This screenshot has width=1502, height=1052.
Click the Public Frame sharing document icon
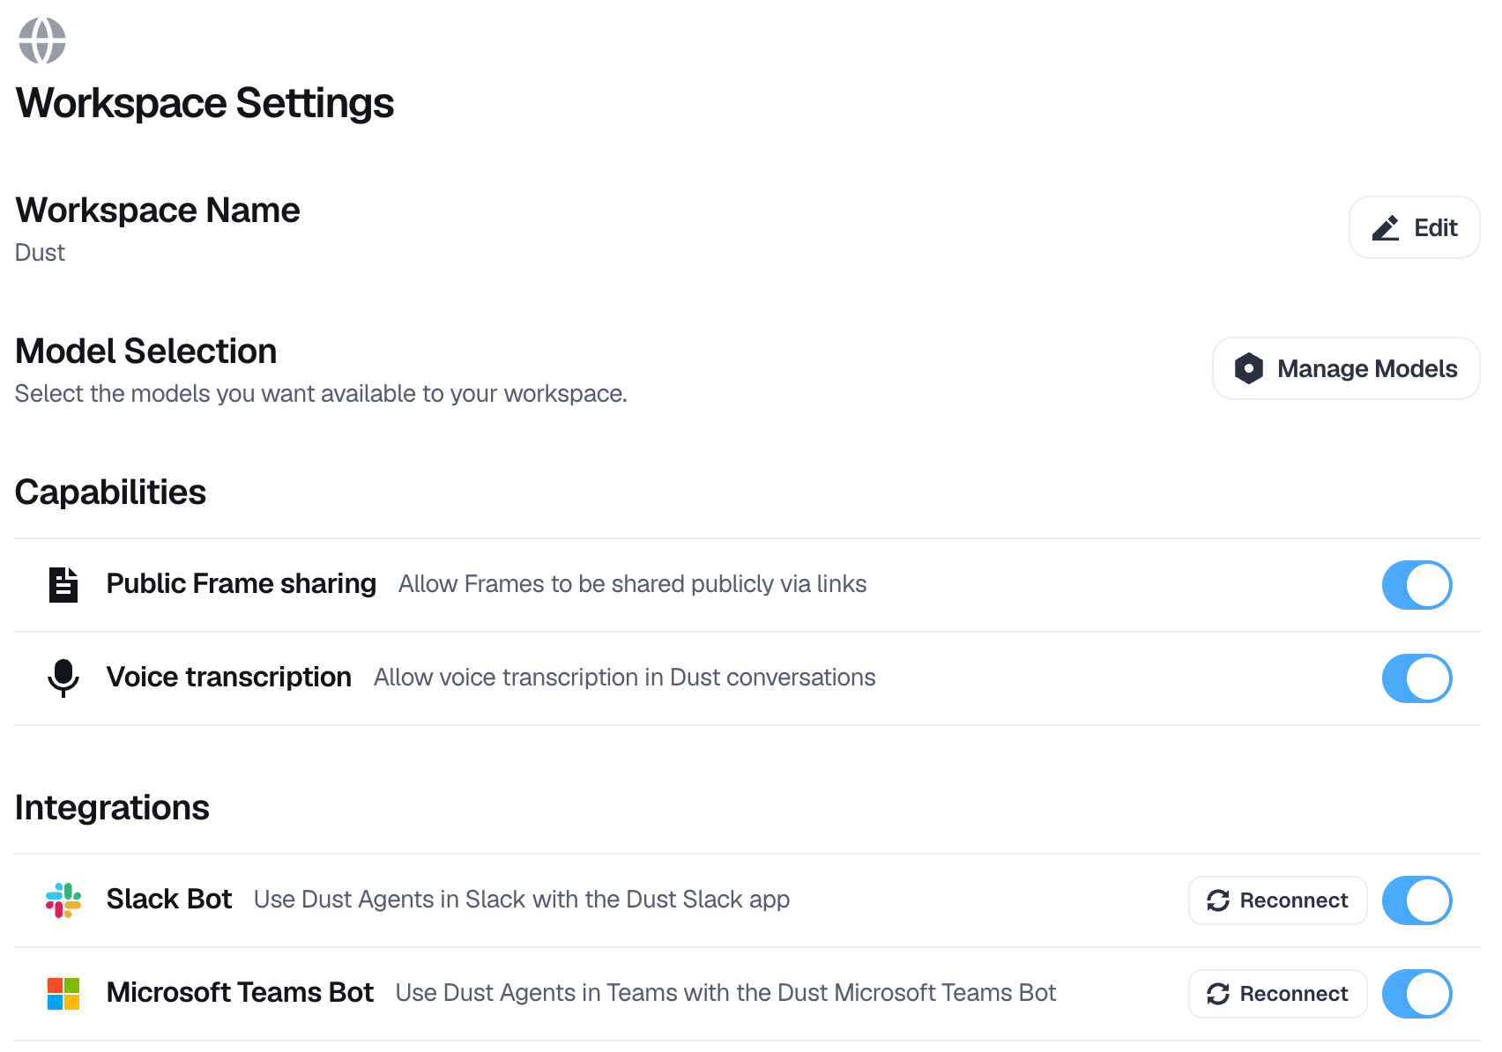(63, 585)
